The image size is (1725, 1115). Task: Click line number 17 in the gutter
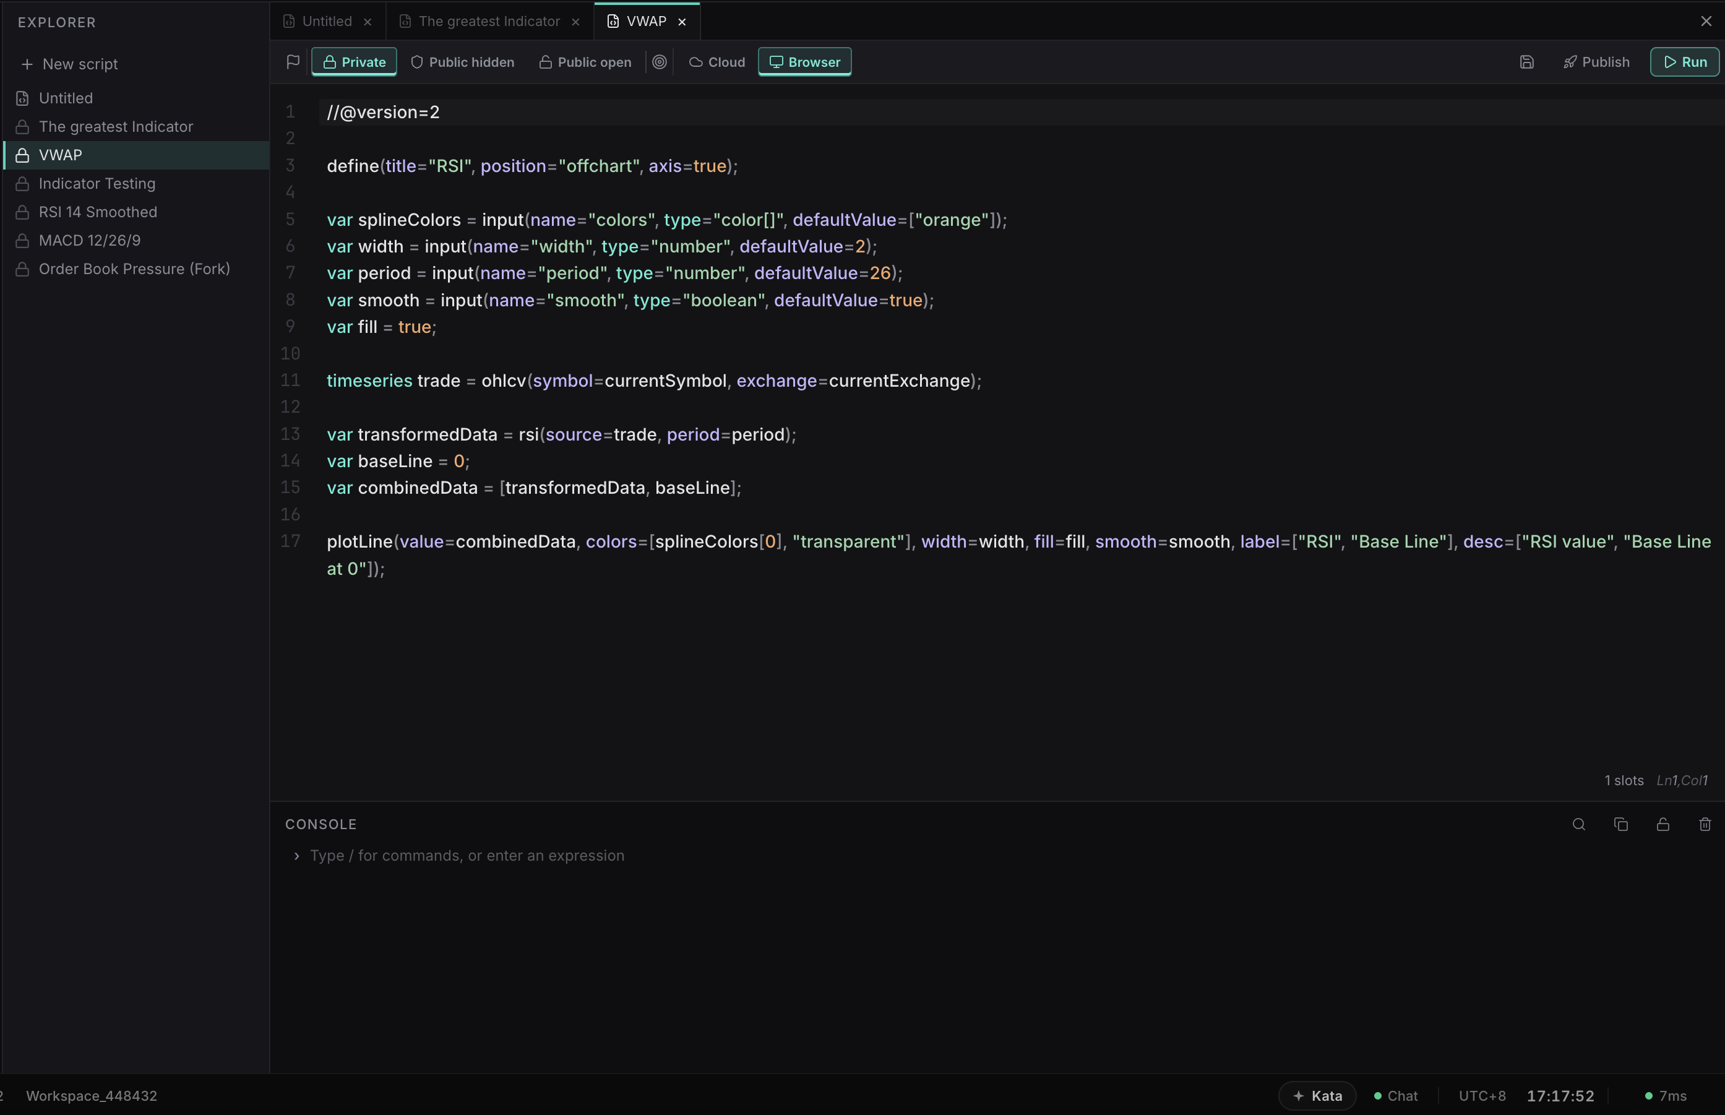290,541
